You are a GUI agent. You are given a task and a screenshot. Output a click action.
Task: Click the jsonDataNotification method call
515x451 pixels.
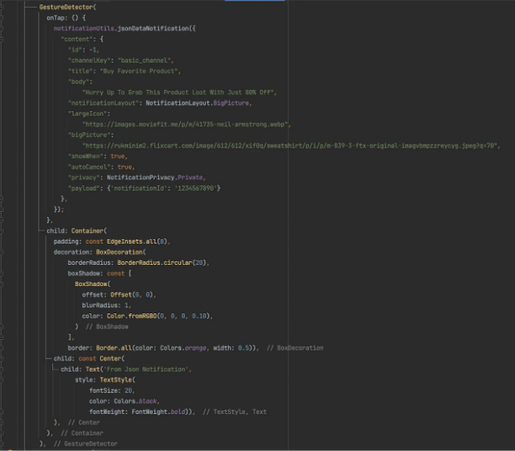coord(153,29)
